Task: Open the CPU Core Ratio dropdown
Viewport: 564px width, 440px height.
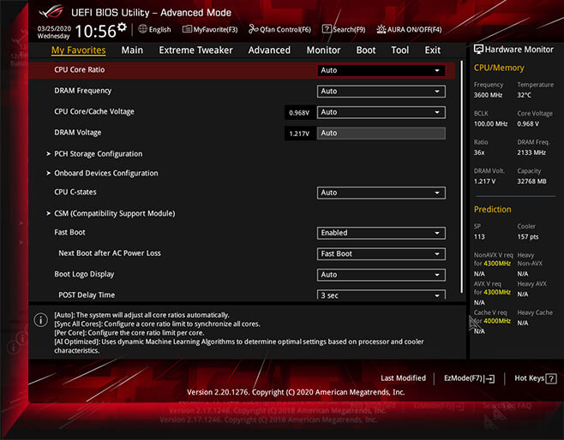Action: coord(381,70)
